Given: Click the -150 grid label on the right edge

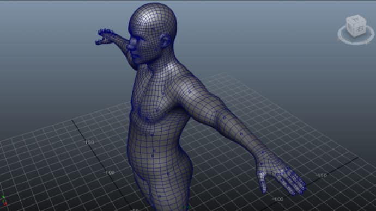Looking at the screenshot, I should tap(322, 176).
